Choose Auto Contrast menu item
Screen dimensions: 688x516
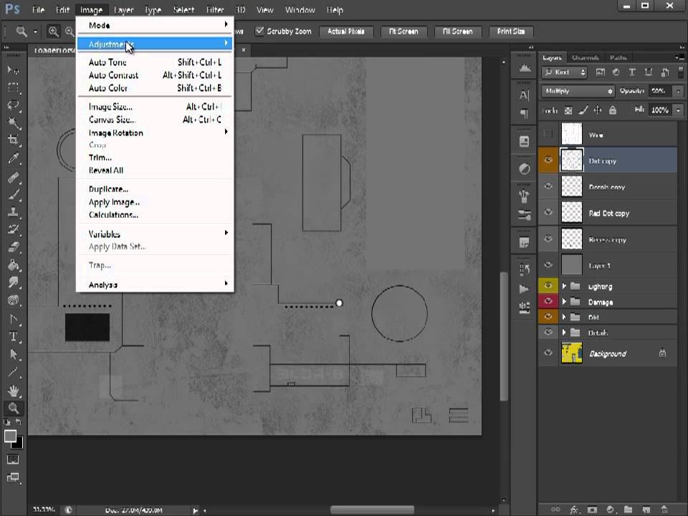[154, 75]
